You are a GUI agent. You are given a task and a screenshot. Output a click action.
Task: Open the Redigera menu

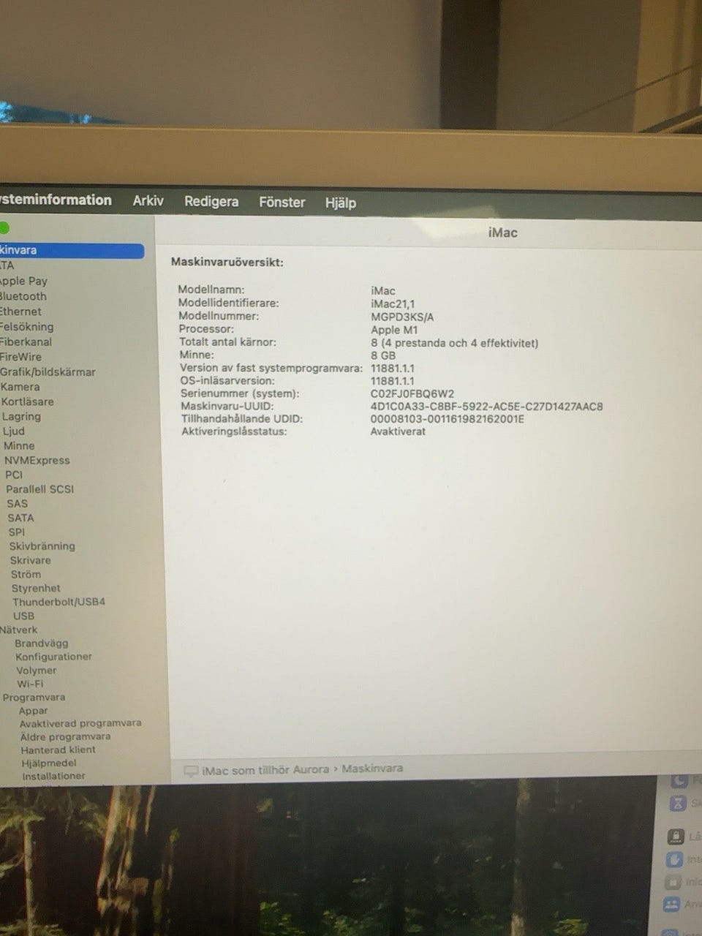click(211, 201)
